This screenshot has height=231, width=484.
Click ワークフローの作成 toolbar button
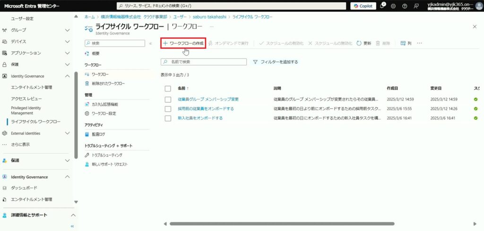183,43
